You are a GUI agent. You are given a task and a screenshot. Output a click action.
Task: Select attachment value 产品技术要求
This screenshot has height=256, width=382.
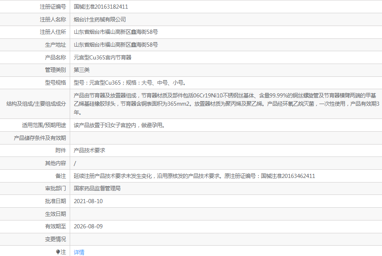pyautogui.click(x=90, y=150)
